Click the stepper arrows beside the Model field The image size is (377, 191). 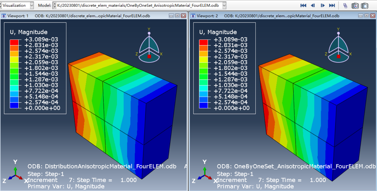click(54, 5)
